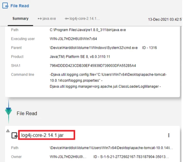Select the log4j-core-2.14.1.jar file name
Screen dimensions: 183x162
[42, 135]
